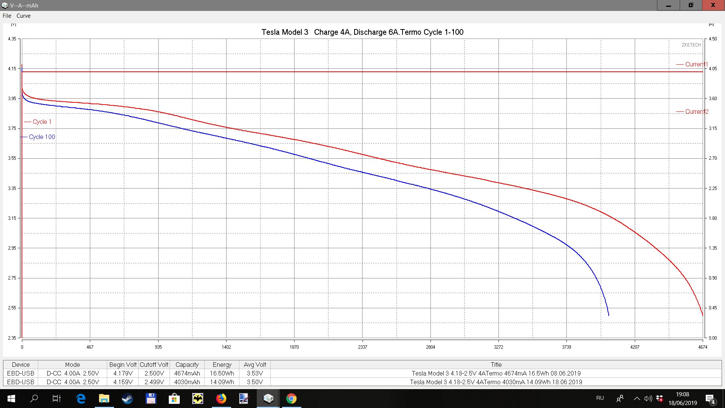Click the Cycle 1 legend label
725x408 pixels.
42,122
